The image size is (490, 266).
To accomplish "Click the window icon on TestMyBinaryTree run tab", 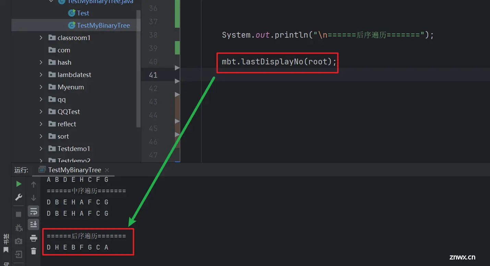I will click(x=42, y=170).
